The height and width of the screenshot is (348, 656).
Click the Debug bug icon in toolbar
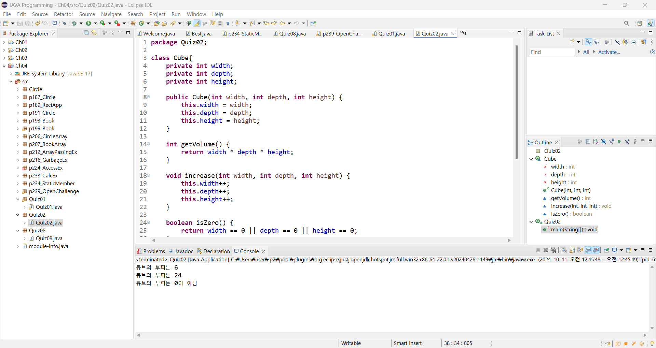coord(74,23)
